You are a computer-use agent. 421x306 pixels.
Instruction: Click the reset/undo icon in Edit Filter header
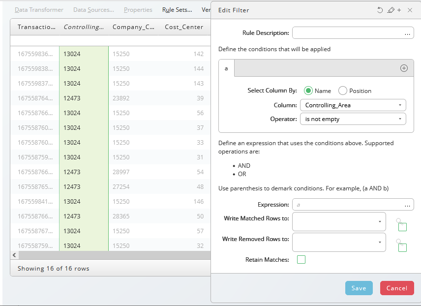coord(380,10)
